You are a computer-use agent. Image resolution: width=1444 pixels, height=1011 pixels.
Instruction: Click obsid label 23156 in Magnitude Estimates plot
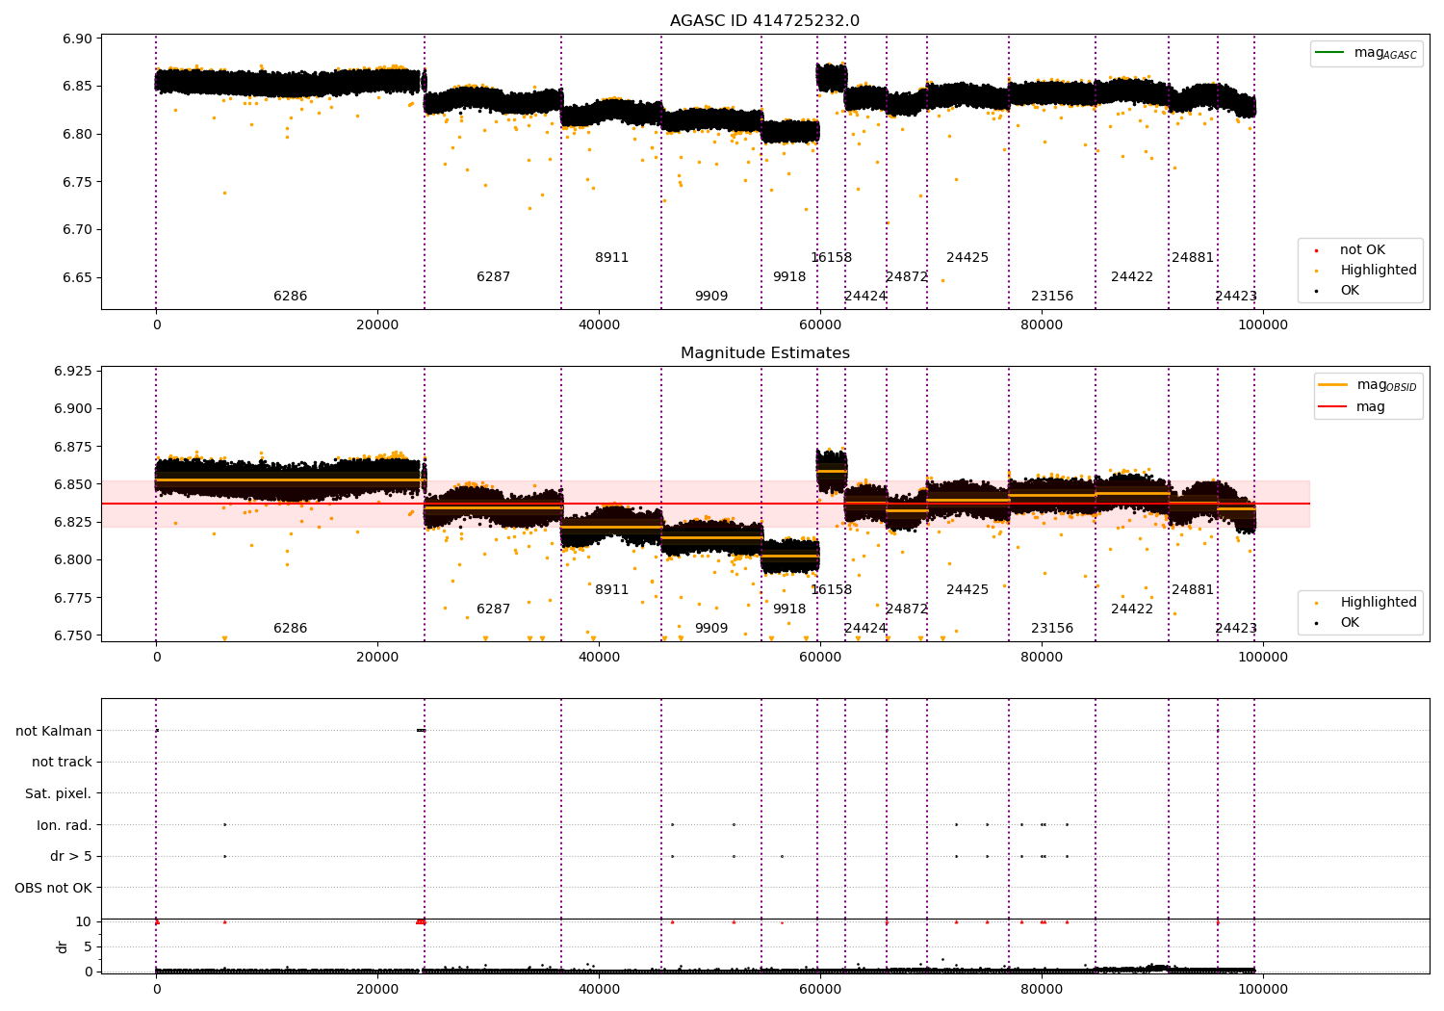click(x=1052, y=629)
